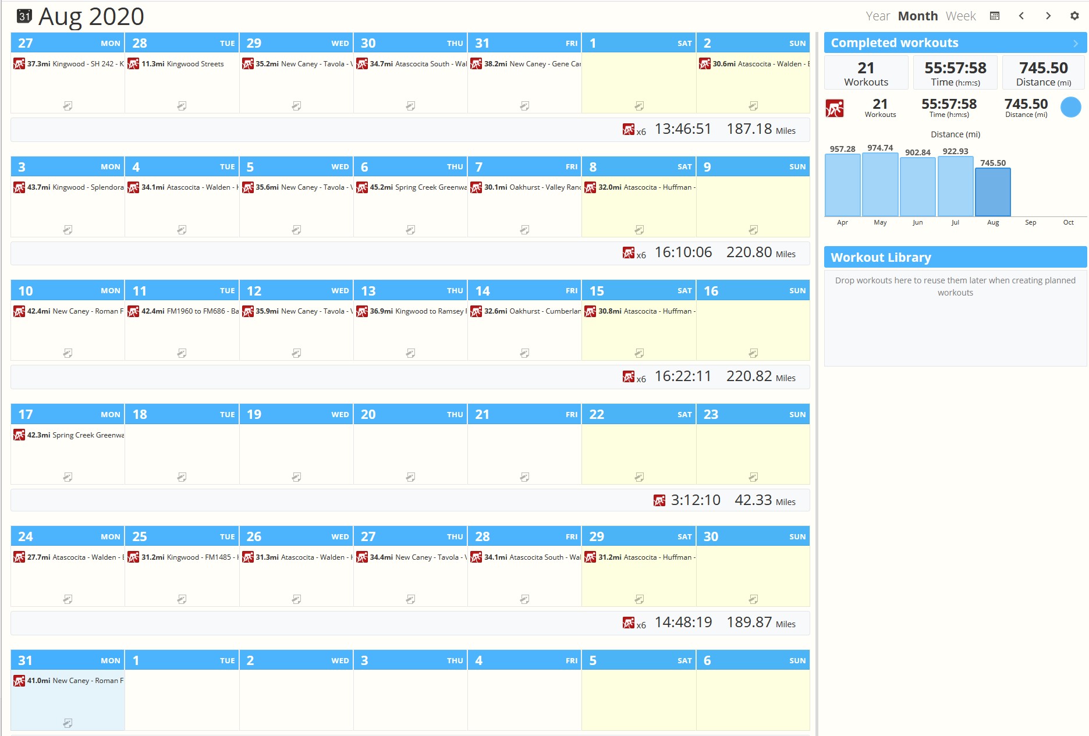Click the Aug 2020 month title
This screenshot has width=1089, height=736.
[x=91, y=17]
